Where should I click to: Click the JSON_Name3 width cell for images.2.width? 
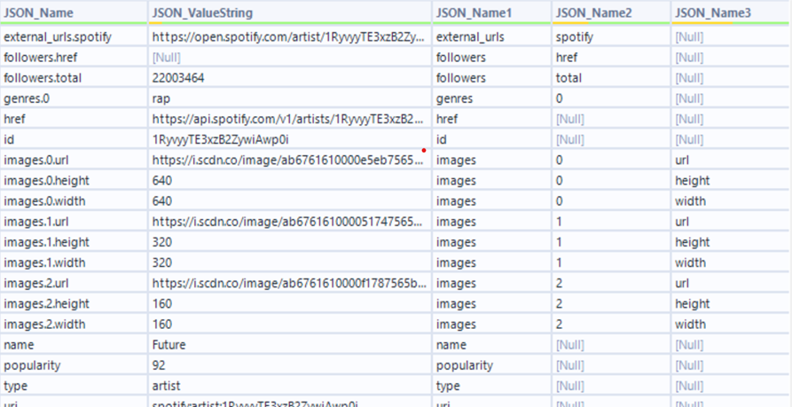pyautogui.click(x=732, y=325)
